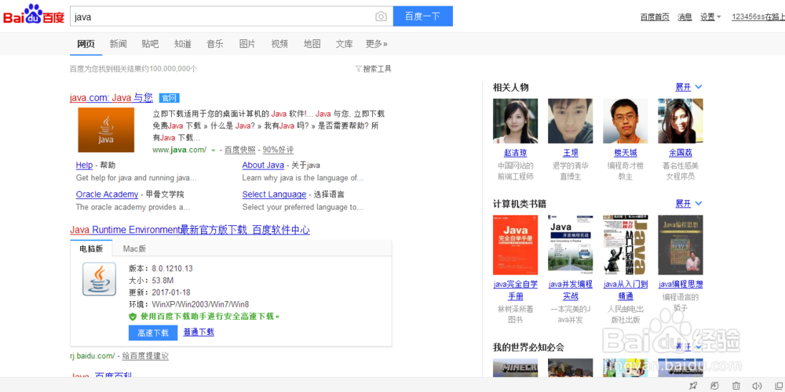Expand the 计算机类书籍 section with 展开

pos(689,204)
